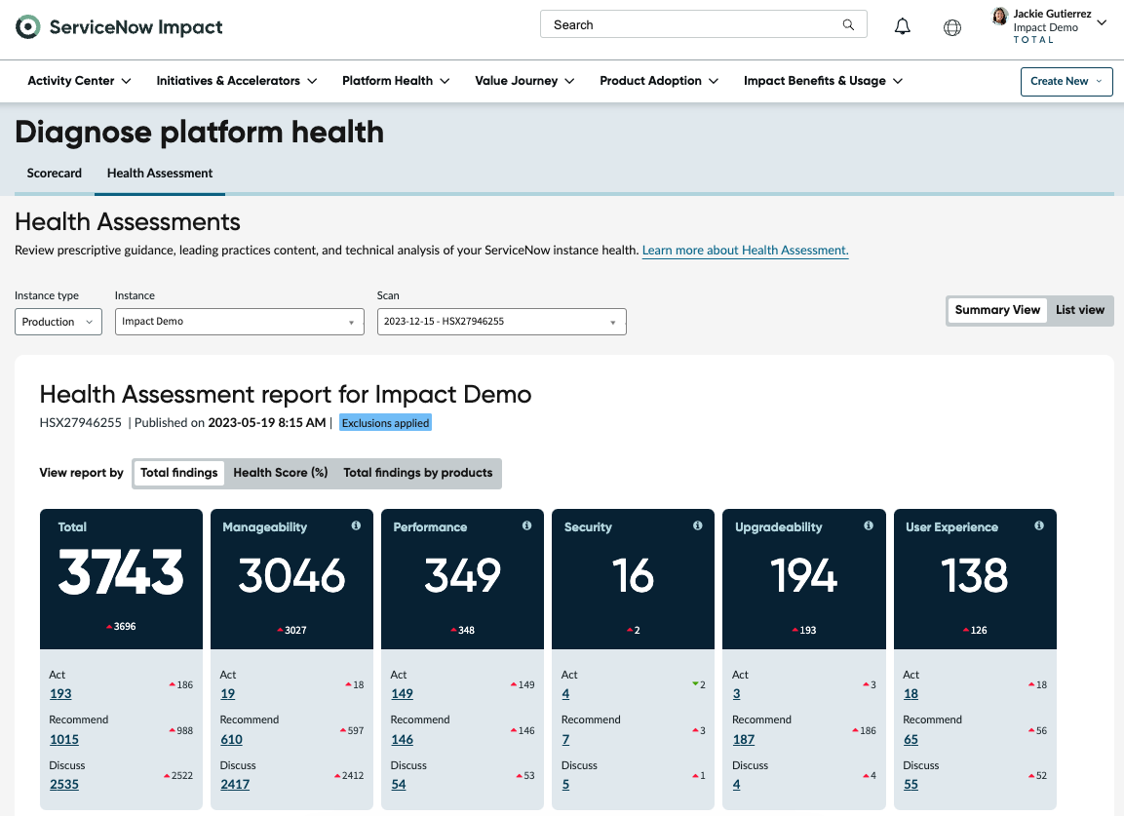Viewport: 1124px width, 816px height.
Task: Open the Scan selection dropdown
Action: point(502,322)
